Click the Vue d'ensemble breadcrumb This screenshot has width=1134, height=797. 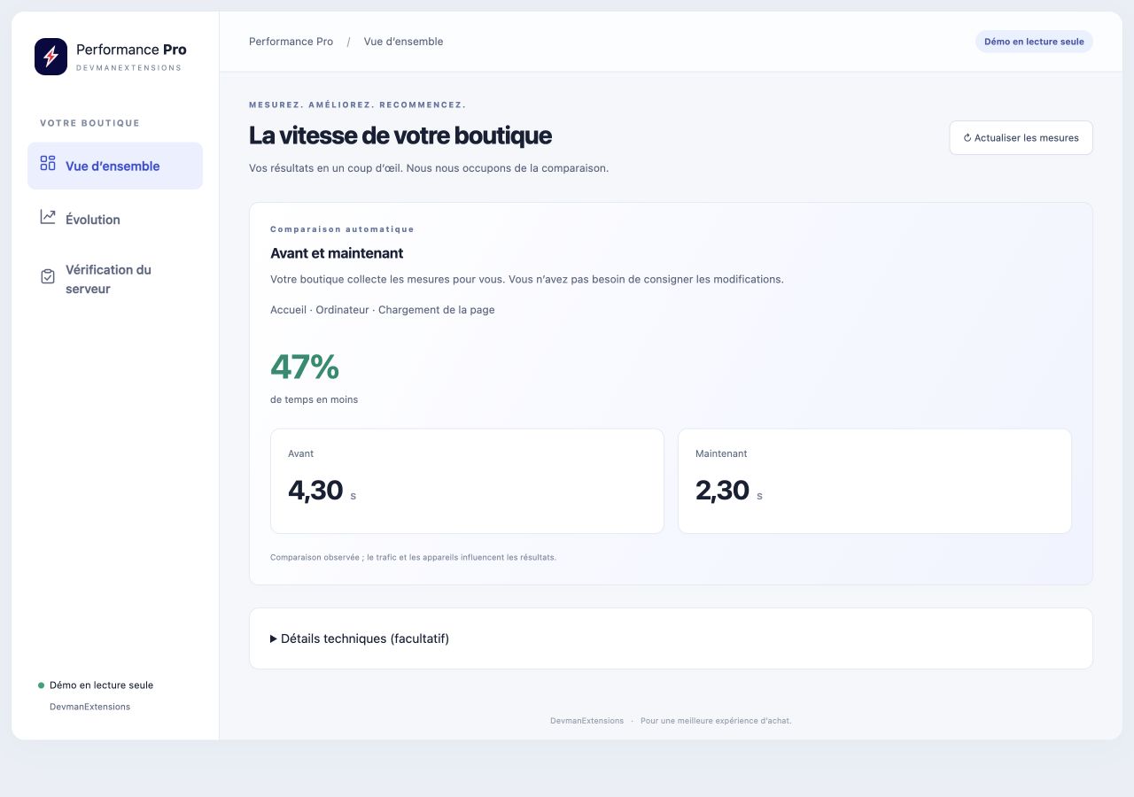click(403, 42)
